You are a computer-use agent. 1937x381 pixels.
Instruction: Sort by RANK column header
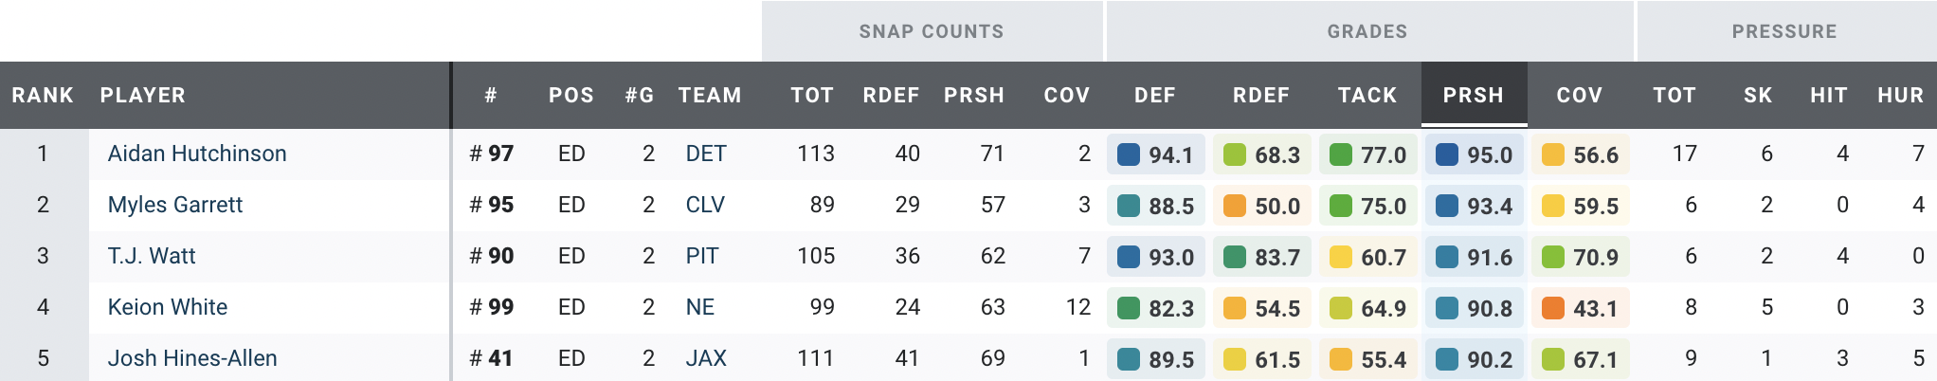[x=43, y=95]
